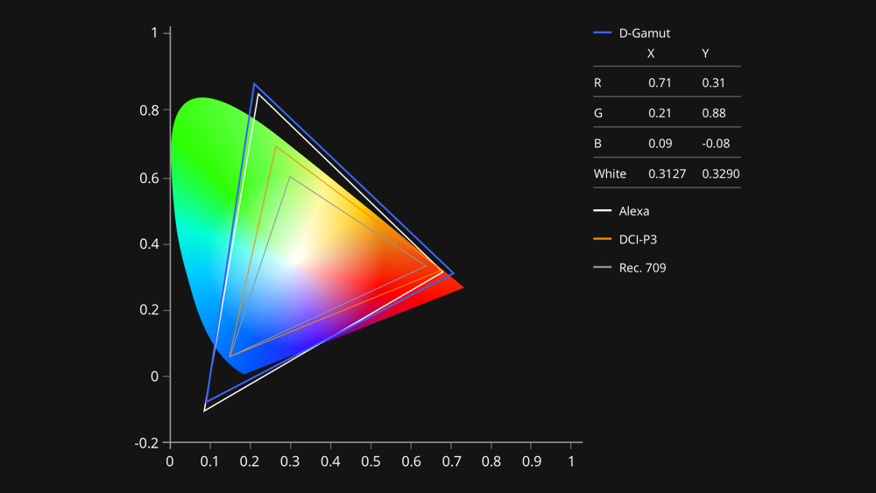The width and height of the screenshot is (876, 493).
Task: Click the vertical axis label 0.6
Action: tap(150, 178)
